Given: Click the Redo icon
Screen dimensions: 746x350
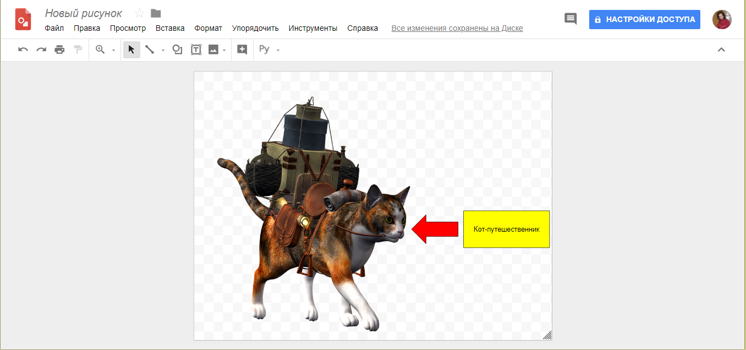Looking at the screenshot, I should [x=41, y=50].
